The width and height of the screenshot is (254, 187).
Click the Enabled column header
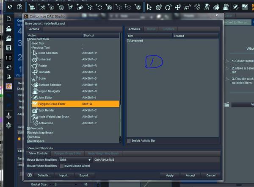(195, 36)
